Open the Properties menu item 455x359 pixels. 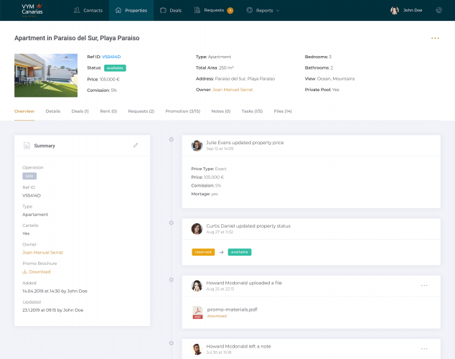click(x=131, y=10)
